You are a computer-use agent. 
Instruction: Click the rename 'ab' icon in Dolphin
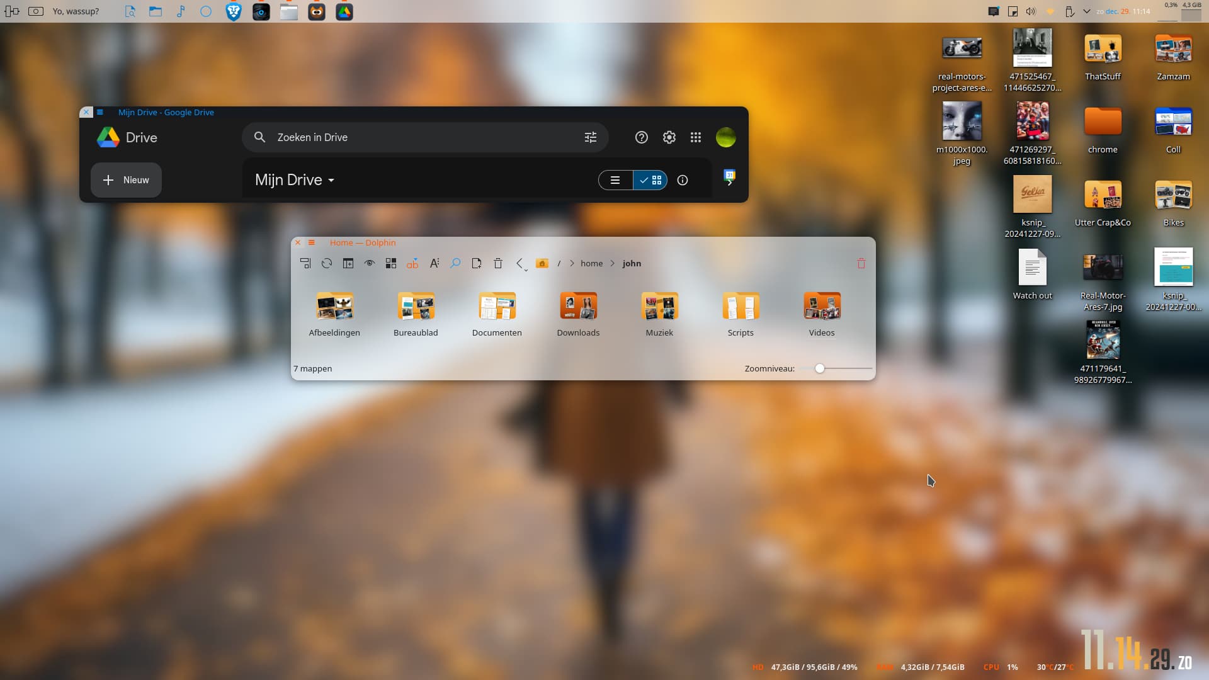tap(412, 263)
